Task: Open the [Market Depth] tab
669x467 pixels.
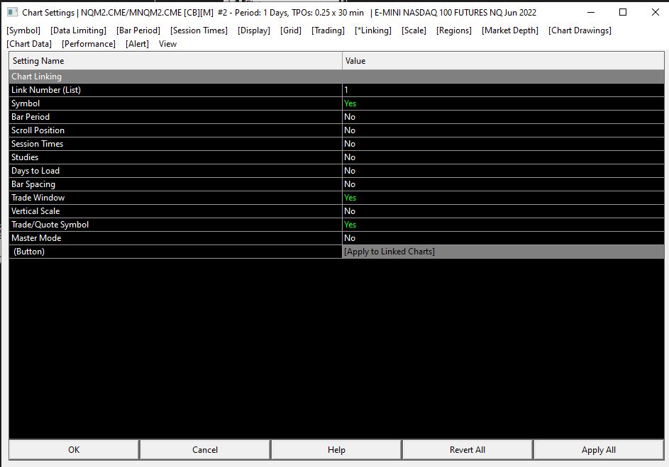Action: (x=510, y=30)
